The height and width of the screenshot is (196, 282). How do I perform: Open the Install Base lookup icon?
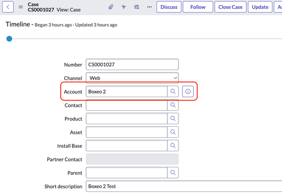click(173, 145)
